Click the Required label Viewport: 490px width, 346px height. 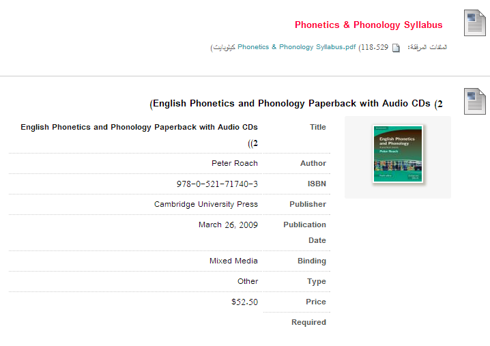tap(308, 322)
